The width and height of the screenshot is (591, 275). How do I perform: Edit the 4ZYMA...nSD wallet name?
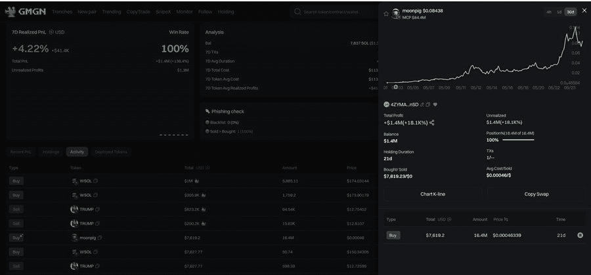pos(421,104)
